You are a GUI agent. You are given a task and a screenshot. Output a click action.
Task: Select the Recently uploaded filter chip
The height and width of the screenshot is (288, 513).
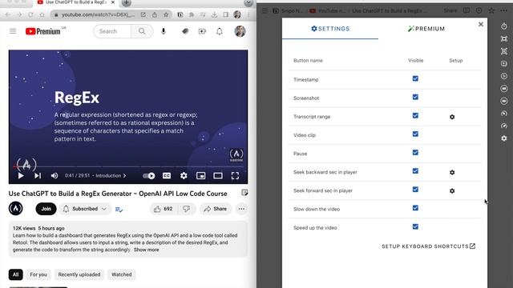(79, 274)
